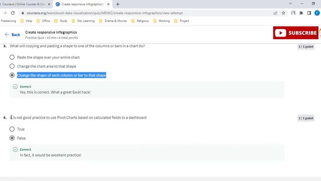The width and height of the screenshot is (321, 181).
Task: Open the reading list icon
Action: [293, 13]
